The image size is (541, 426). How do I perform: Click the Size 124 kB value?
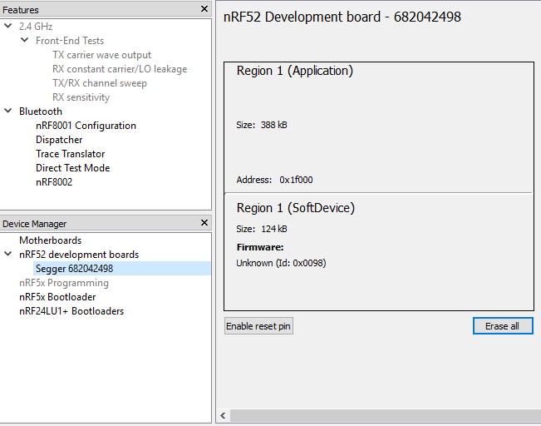(274, 229)
